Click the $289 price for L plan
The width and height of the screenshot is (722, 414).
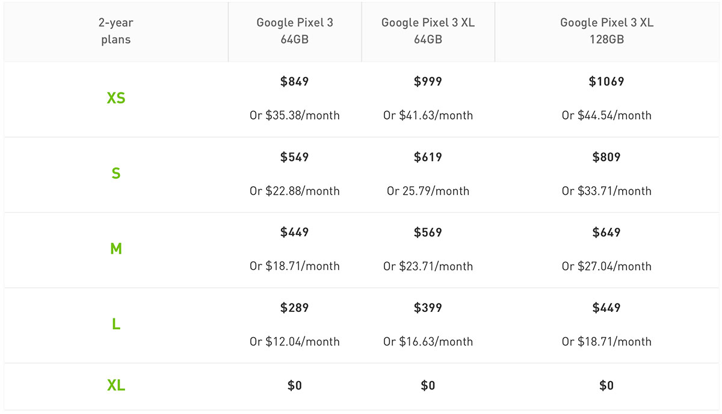pyautogui.click(x=295, y=308)
